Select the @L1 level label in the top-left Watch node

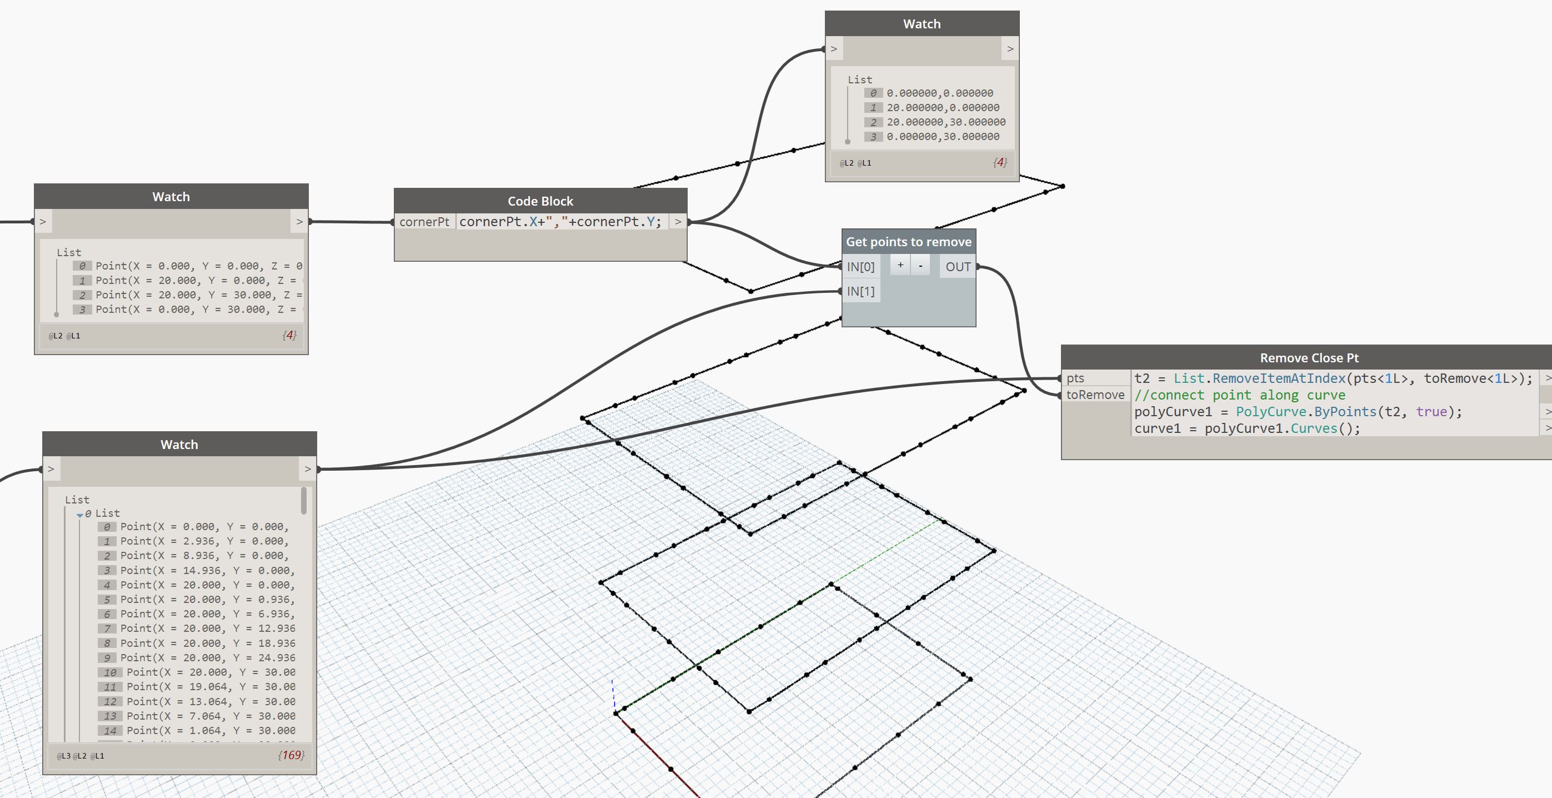point(73,336)
